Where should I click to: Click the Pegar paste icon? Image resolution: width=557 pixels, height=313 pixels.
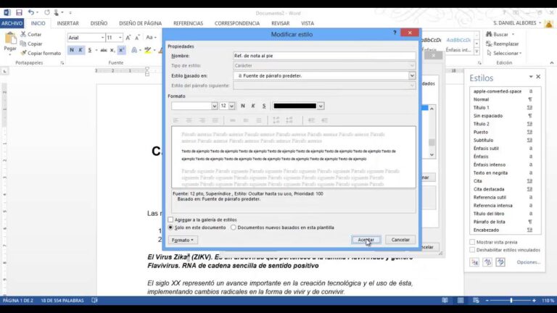point(10,38)
